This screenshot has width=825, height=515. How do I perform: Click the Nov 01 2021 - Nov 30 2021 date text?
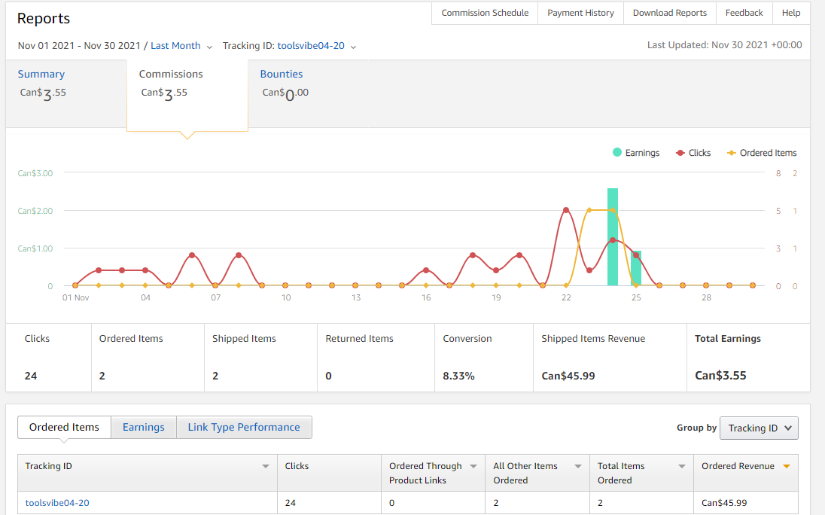pos(79,46)
